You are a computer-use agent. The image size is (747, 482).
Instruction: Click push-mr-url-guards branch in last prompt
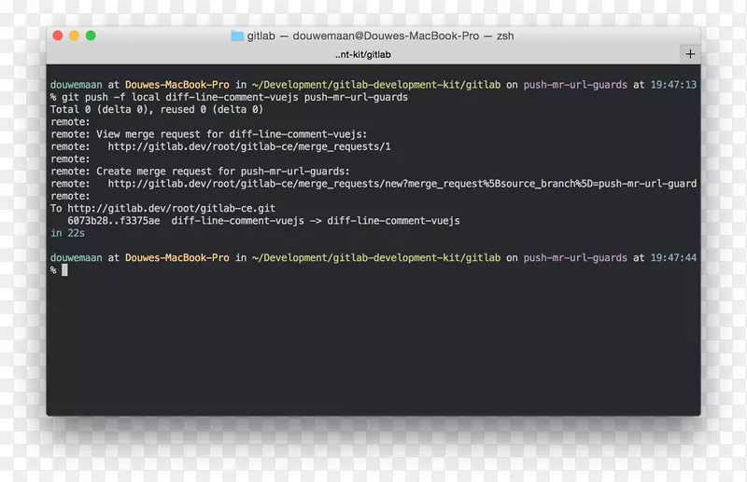click(575, 258)
